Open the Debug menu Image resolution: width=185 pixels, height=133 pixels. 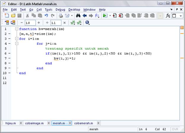pos(60,9)
